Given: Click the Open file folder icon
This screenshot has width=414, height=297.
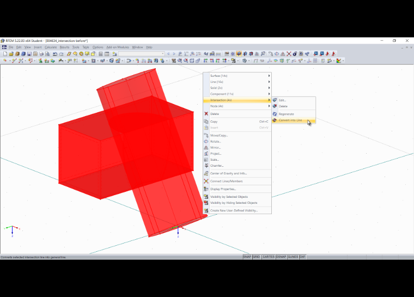Looking at the screenshot, I should [x=11, y=54].
